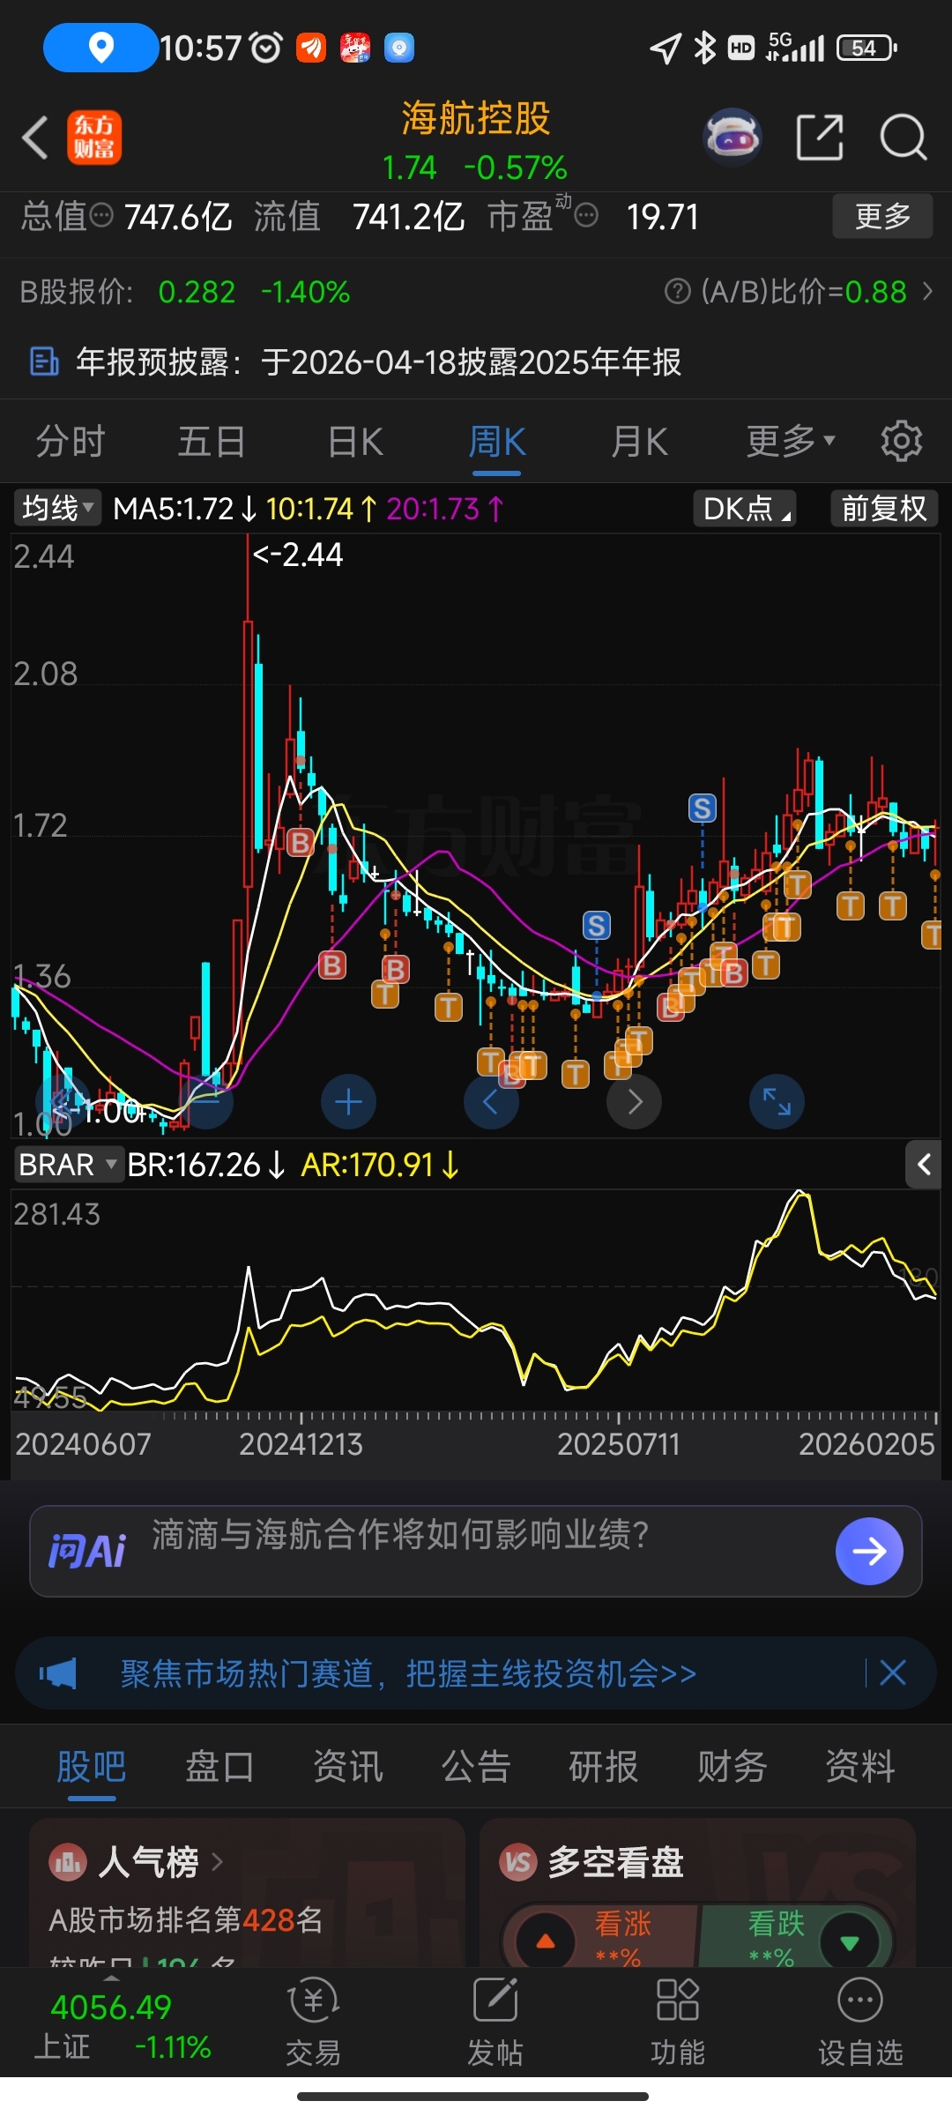This screenshot has height=2116, width=952.
Task: Open the 资讯 section tab
Action: (x=348, y=1767)
